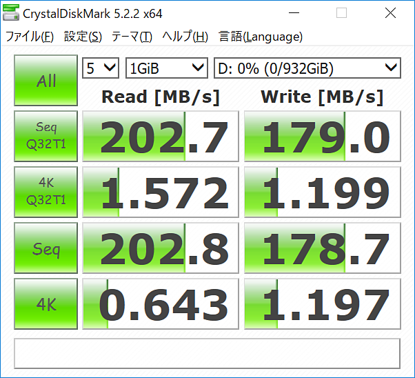Select the Seq Q32T1 read result 202.7
415x378 pixels.
tap(161, 136)
